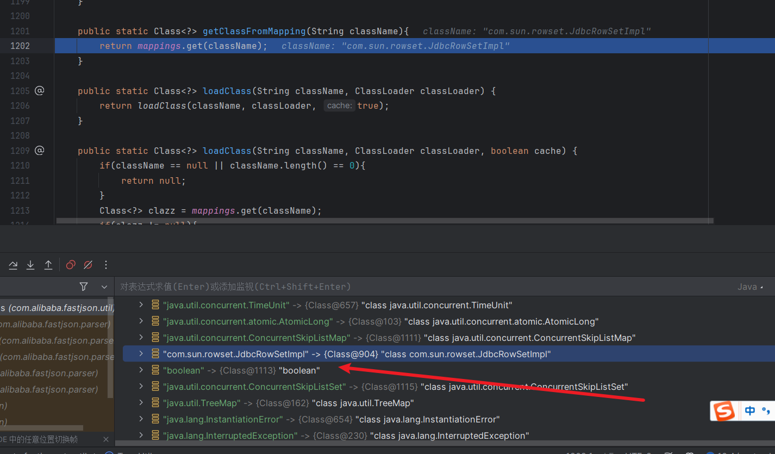Click the Step Over debugger icon
This screenshot has height=454, width=775.
pyautogui.click(x=13, y=265)
